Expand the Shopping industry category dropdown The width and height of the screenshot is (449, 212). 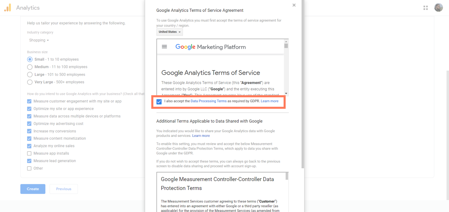[x=39, y=40]
